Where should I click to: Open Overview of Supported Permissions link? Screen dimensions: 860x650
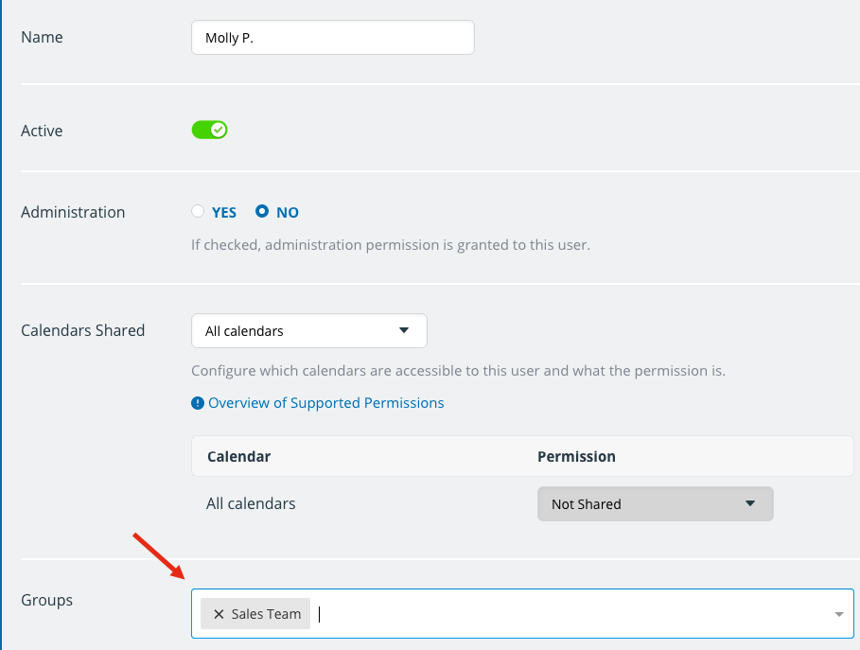click(325, 403)
